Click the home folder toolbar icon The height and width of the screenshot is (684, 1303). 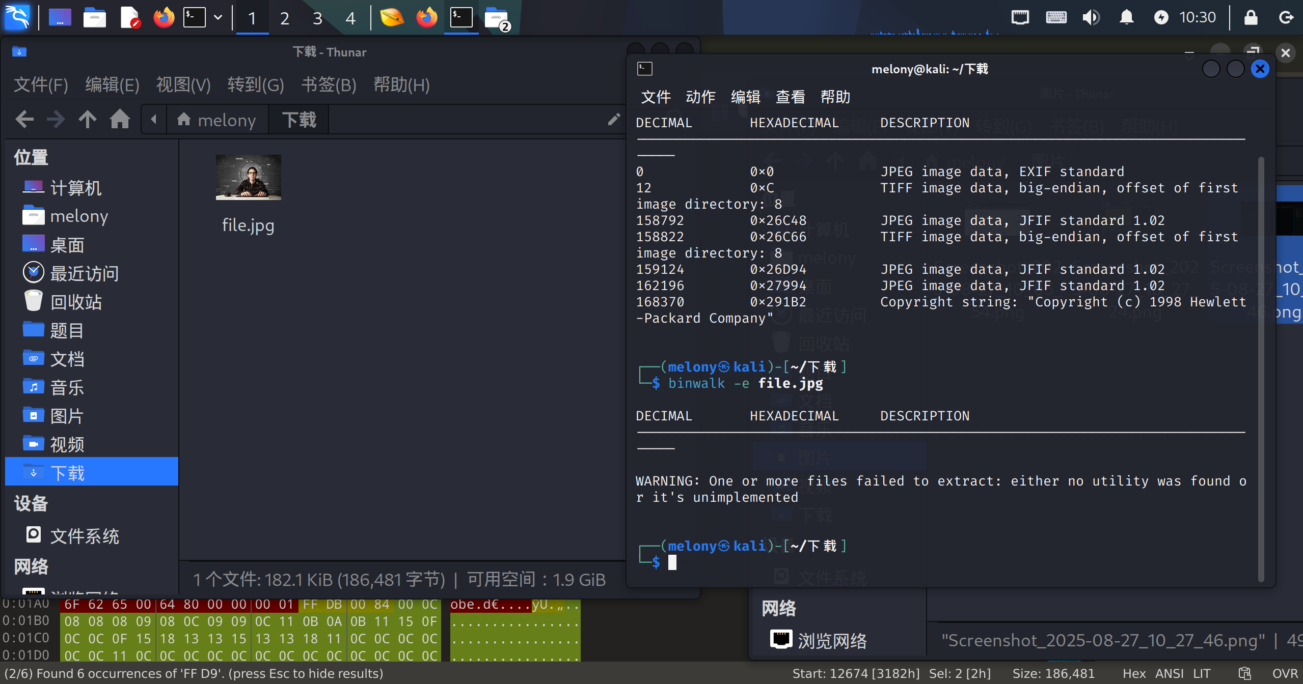120,120
